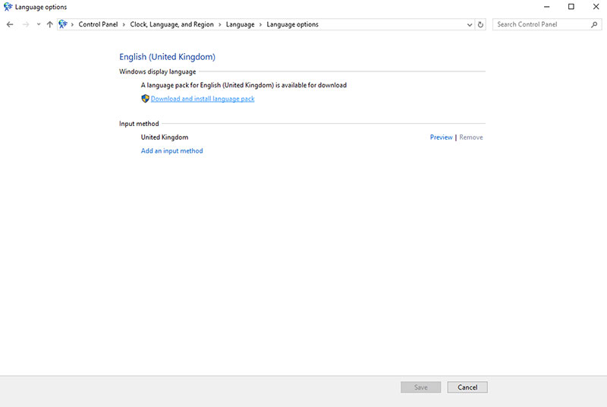607x407 pixels.
Task: Click the back arrow navigation button
Action: [10, 24]
